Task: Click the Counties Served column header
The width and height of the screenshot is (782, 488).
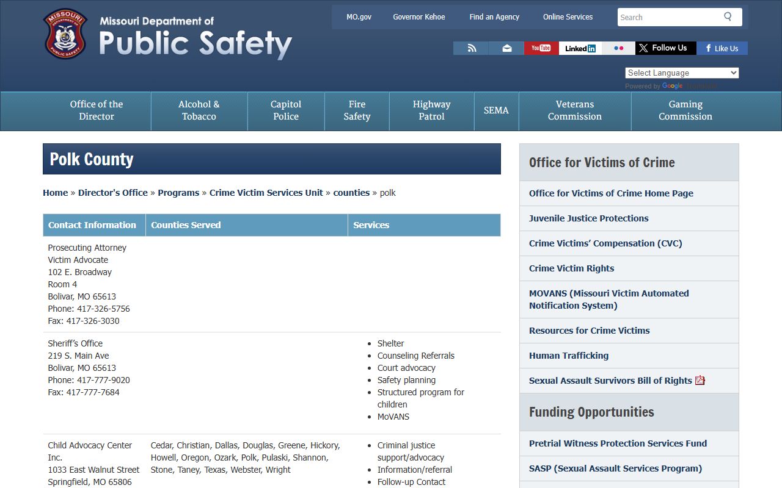Action: [x=247, y=225]
